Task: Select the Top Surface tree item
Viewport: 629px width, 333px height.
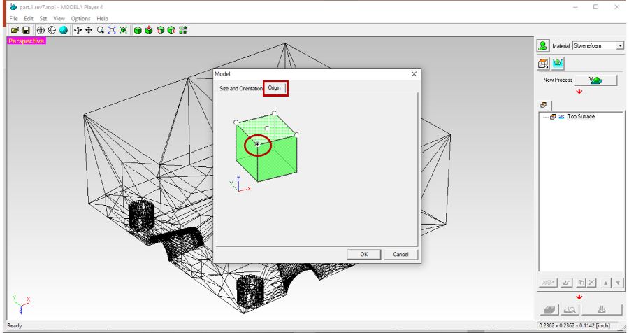Action: (581, 117)
